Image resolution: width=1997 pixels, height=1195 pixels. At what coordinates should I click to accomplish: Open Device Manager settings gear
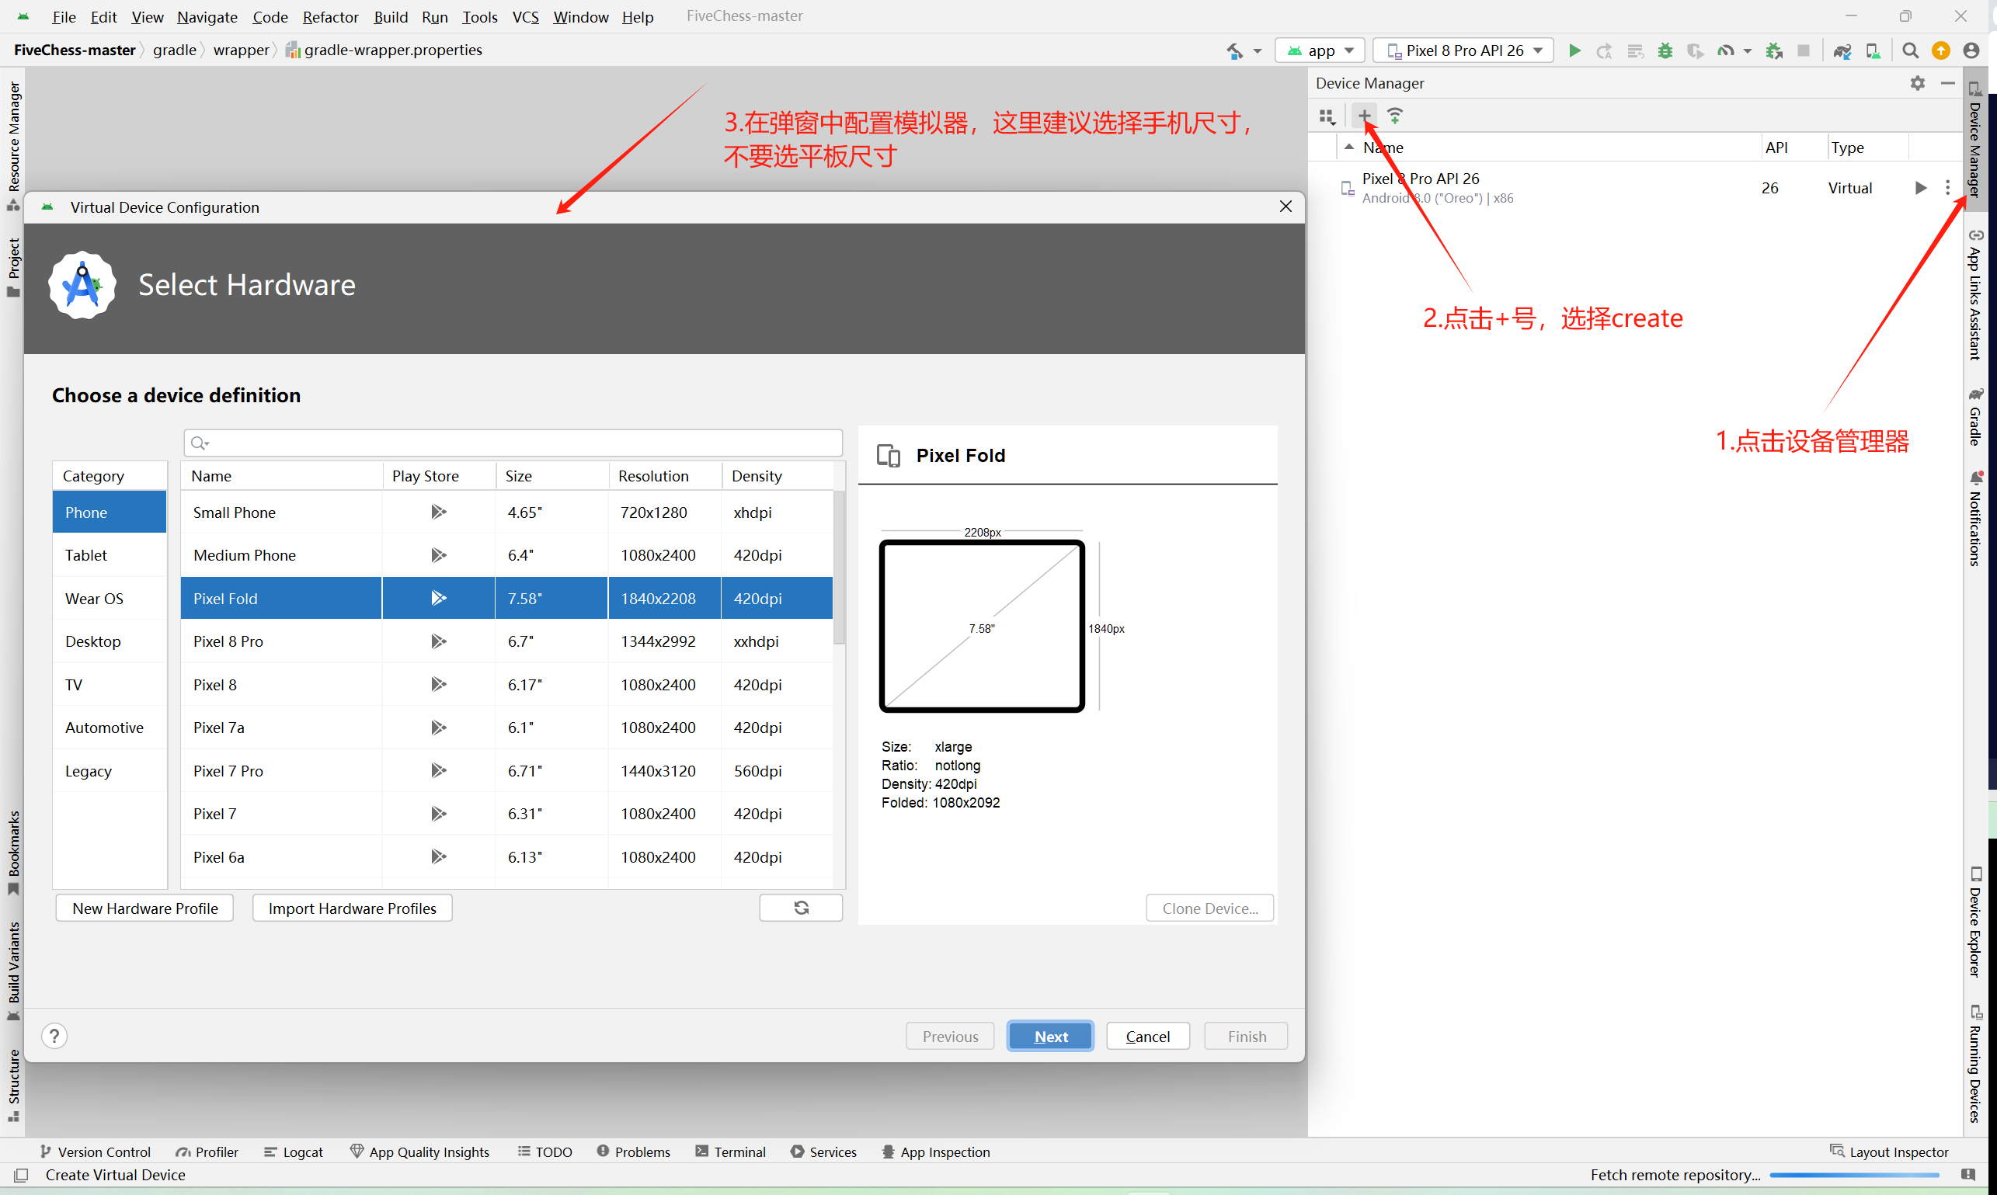tap(1917, 83)
